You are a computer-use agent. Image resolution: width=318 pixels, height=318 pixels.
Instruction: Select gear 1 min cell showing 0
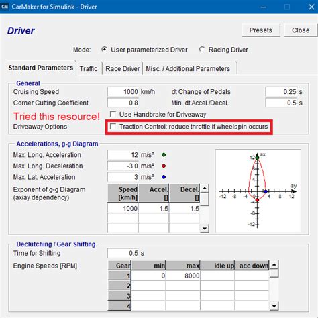[x=149, y=276]
